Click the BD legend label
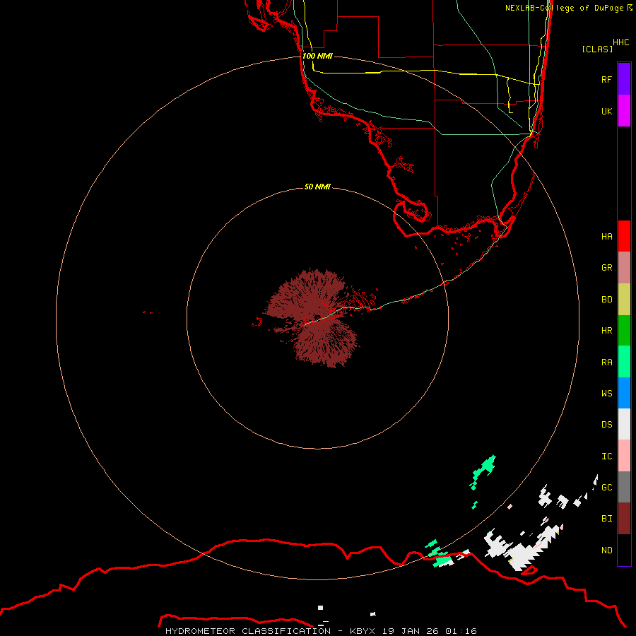 606,300
